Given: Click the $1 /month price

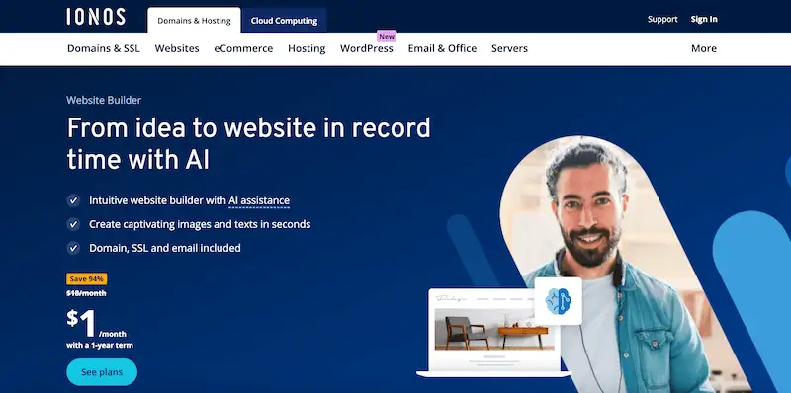Looking at the screenshot, I should (x=96, y=324).
